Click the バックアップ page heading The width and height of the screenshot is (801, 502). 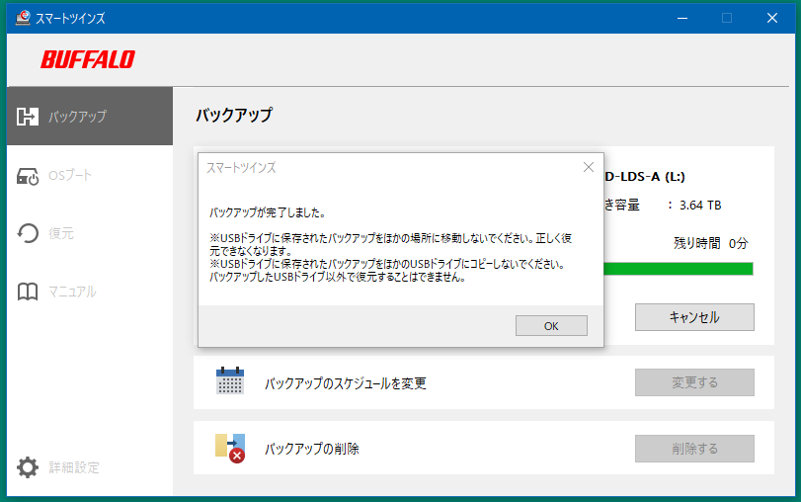pos(234,115)
